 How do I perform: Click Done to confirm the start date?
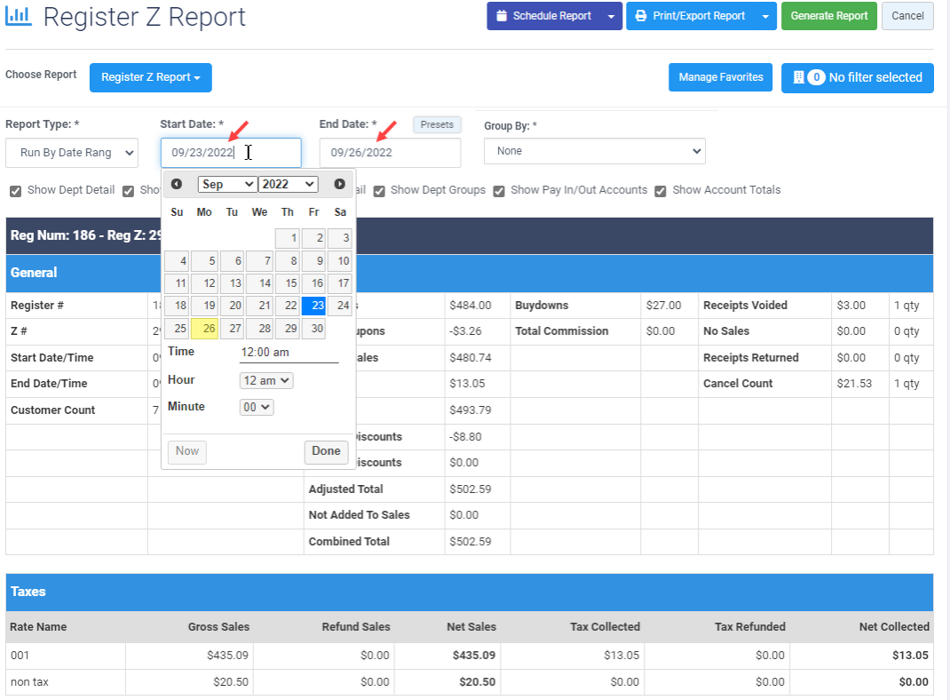(x=326, y=451)
